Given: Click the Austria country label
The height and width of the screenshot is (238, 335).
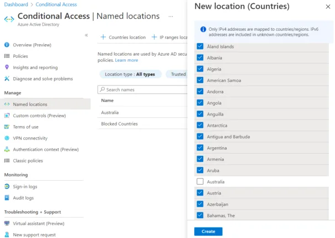Looking at the screenshot, I should pos(214,193).
